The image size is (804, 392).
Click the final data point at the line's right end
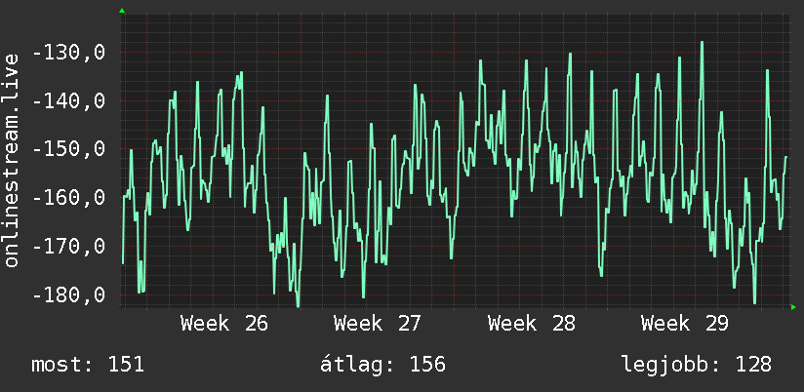pyautogui.click(x=785, y=157)
